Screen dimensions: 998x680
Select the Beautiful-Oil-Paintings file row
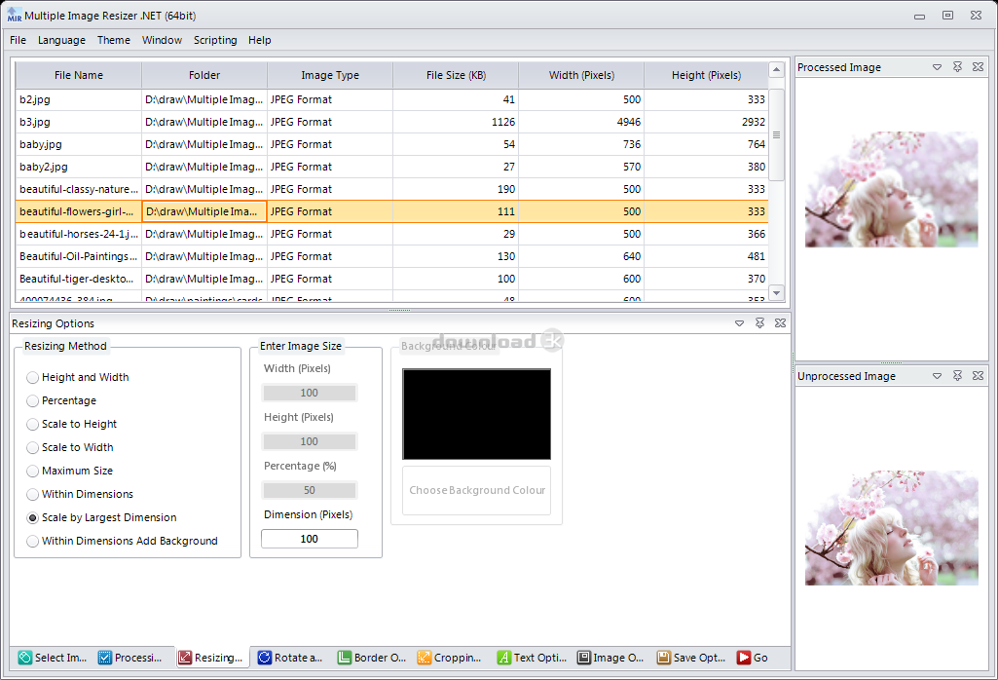coord(391,256)
